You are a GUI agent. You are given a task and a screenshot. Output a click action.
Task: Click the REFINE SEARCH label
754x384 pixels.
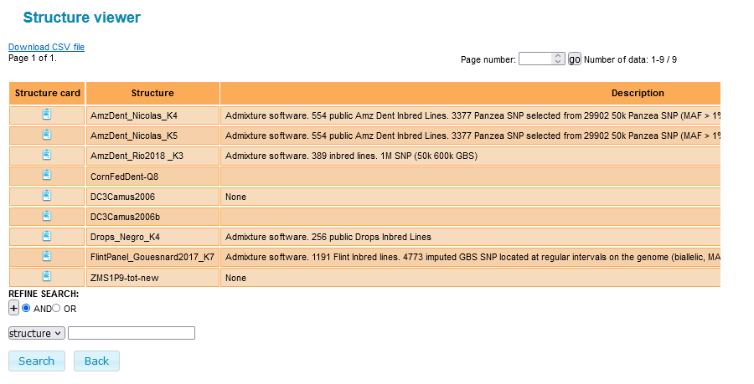[44, 294]
